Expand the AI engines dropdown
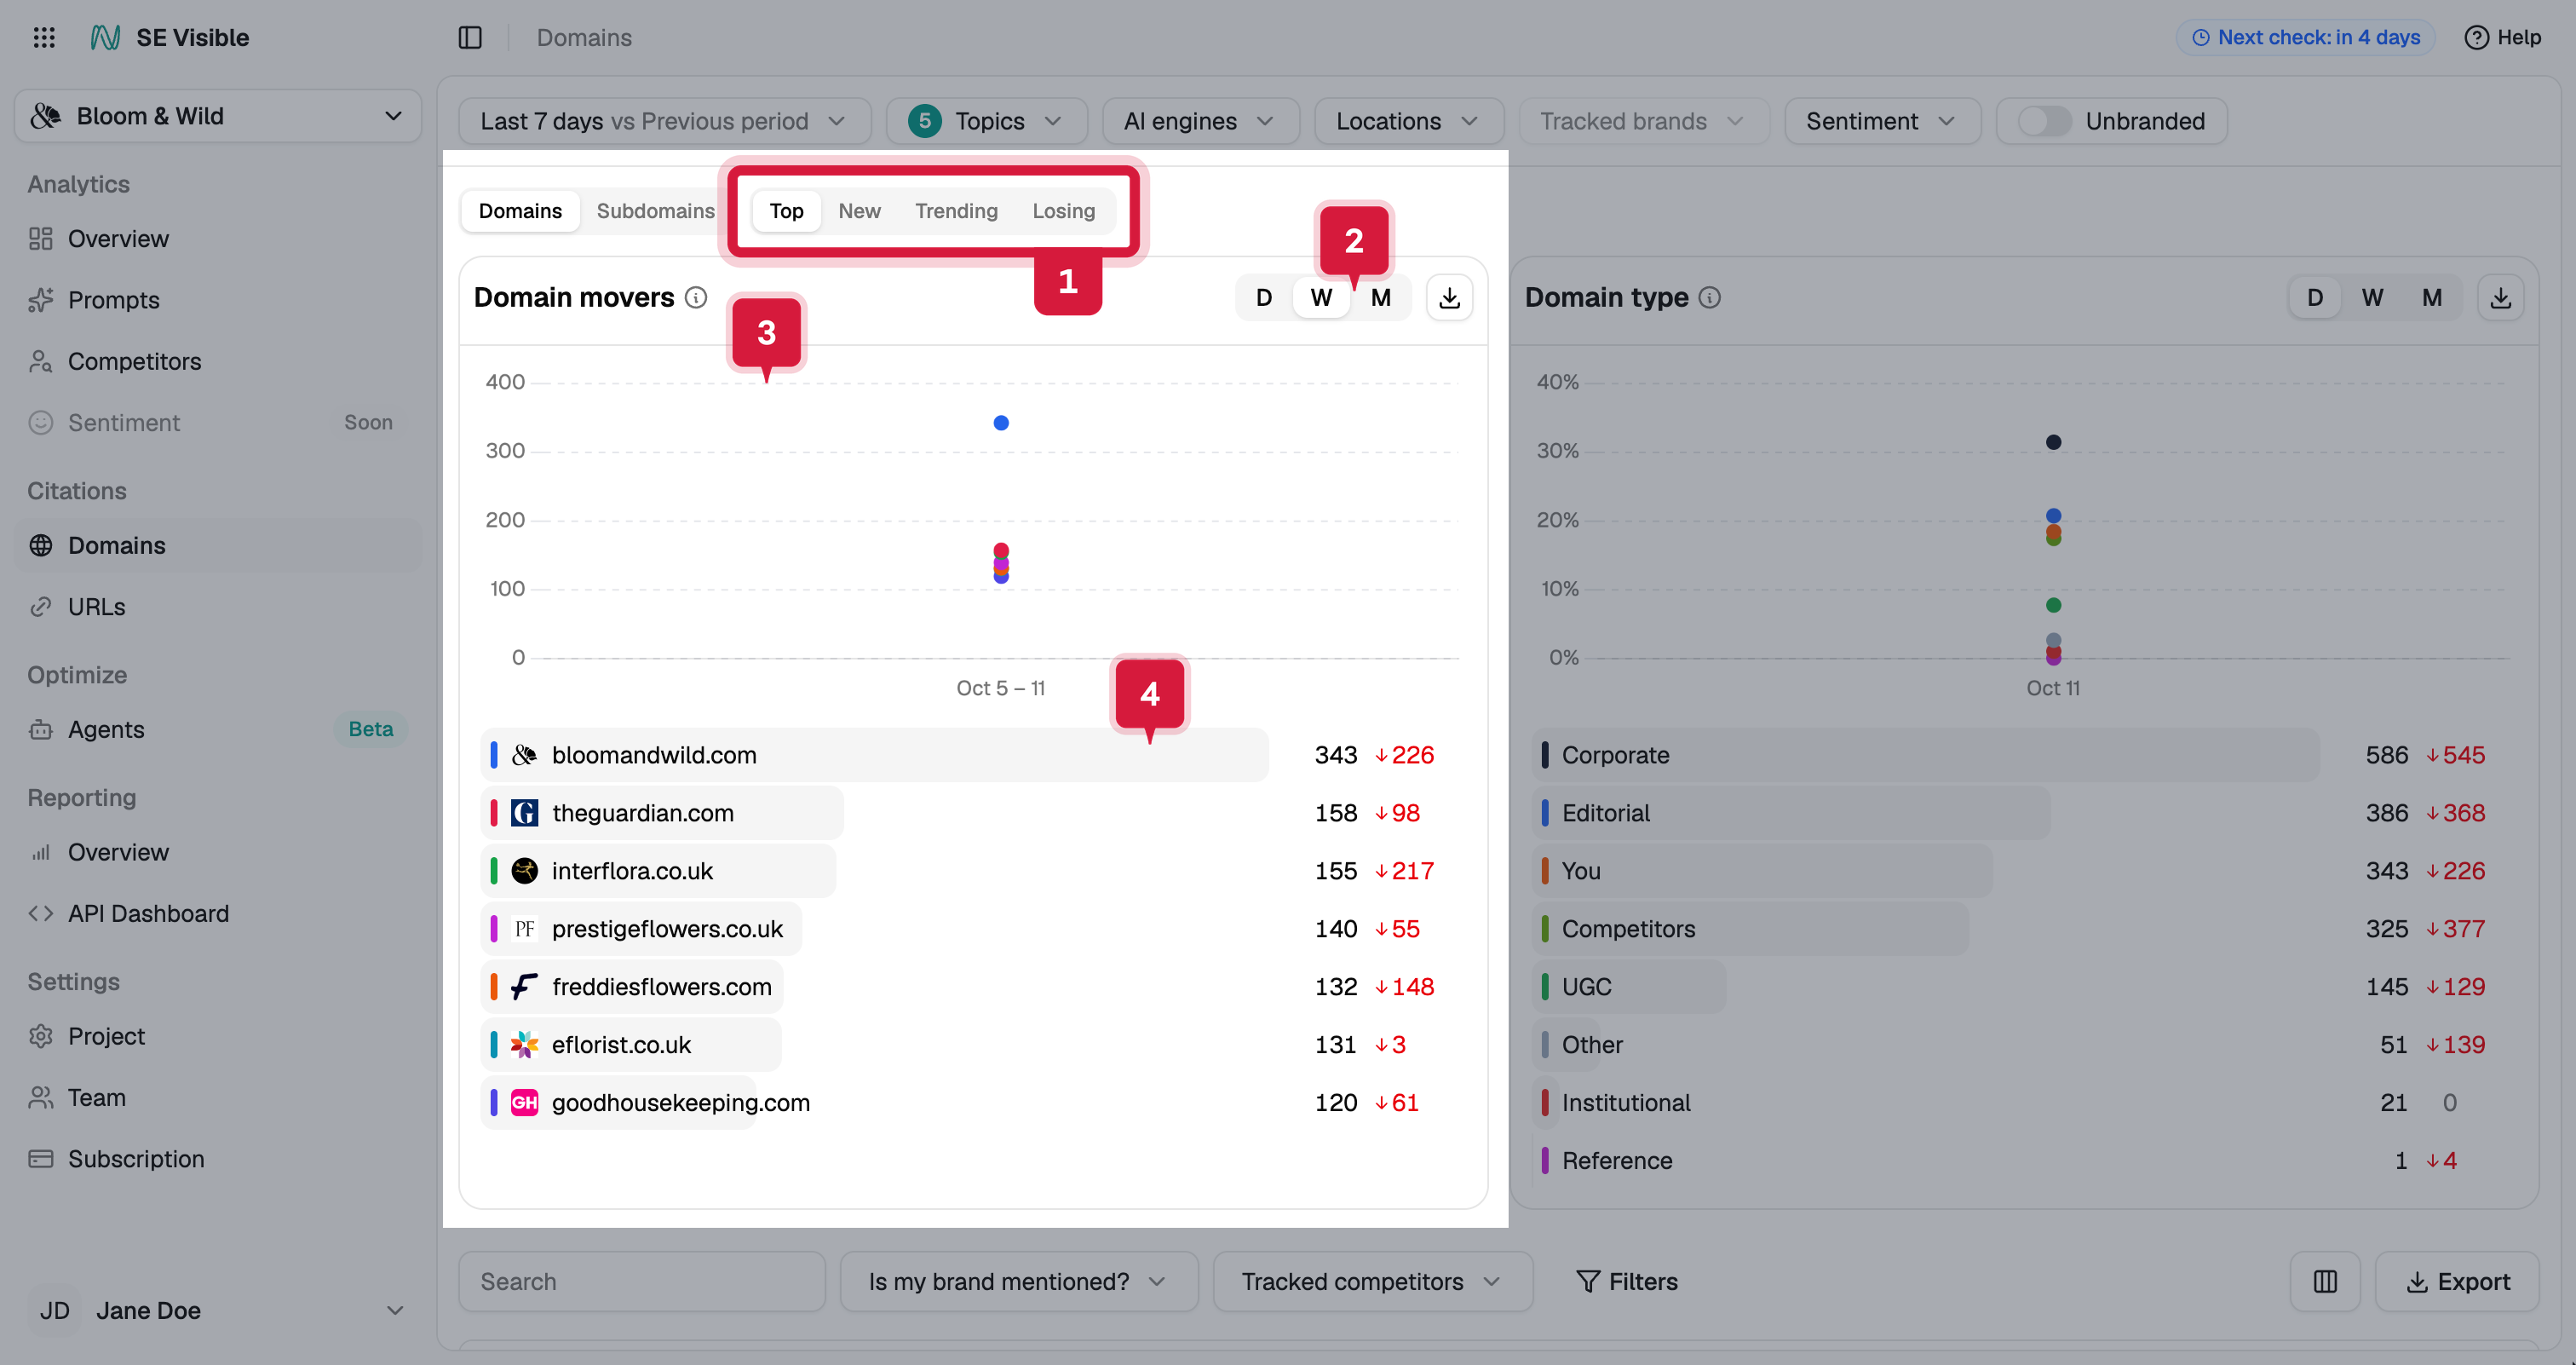Screen dimensions: 2576x1365 coord(1201,121)
